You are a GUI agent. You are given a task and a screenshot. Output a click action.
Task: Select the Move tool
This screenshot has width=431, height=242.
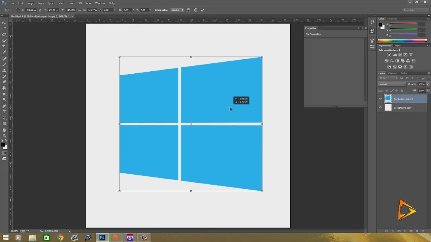coord(4,23)
